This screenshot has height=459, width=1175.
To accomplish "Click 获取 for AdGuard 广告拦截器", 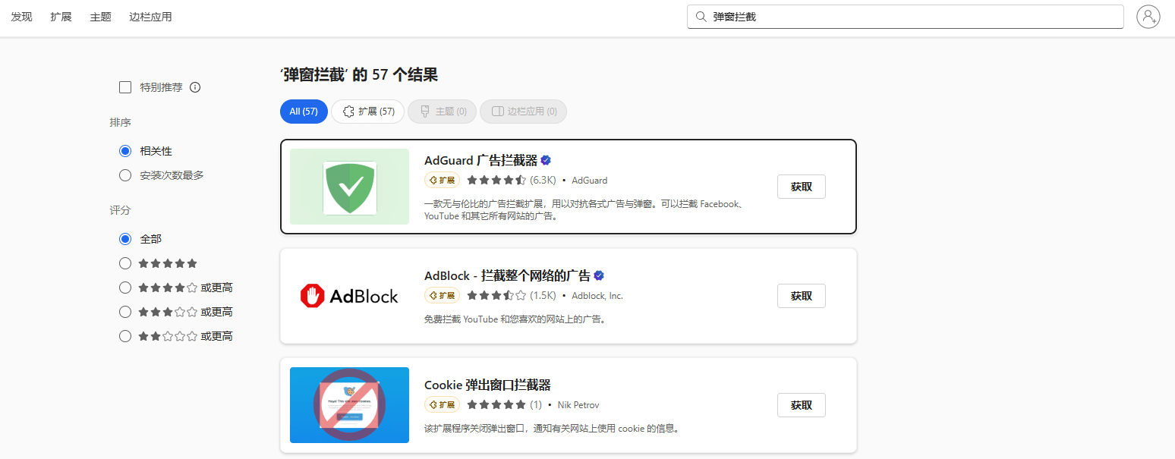I will point(801,186).
